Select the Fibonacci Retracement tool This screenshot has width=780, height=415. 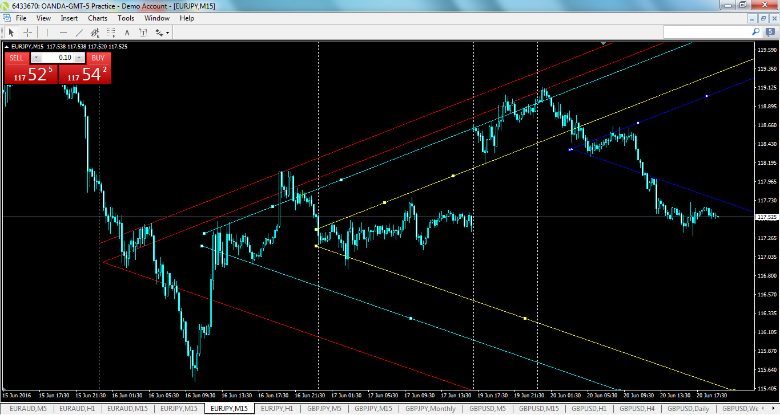click(111, 32)
